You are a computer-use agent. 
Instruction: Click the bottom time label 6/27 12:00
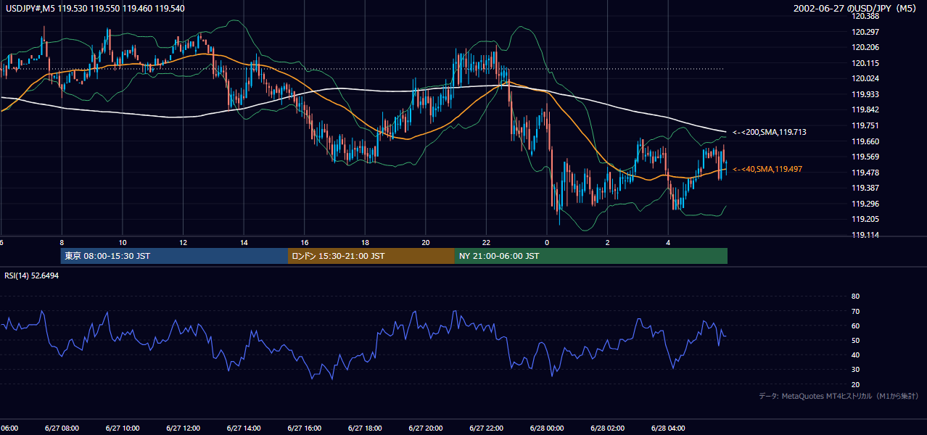point(183,428)
